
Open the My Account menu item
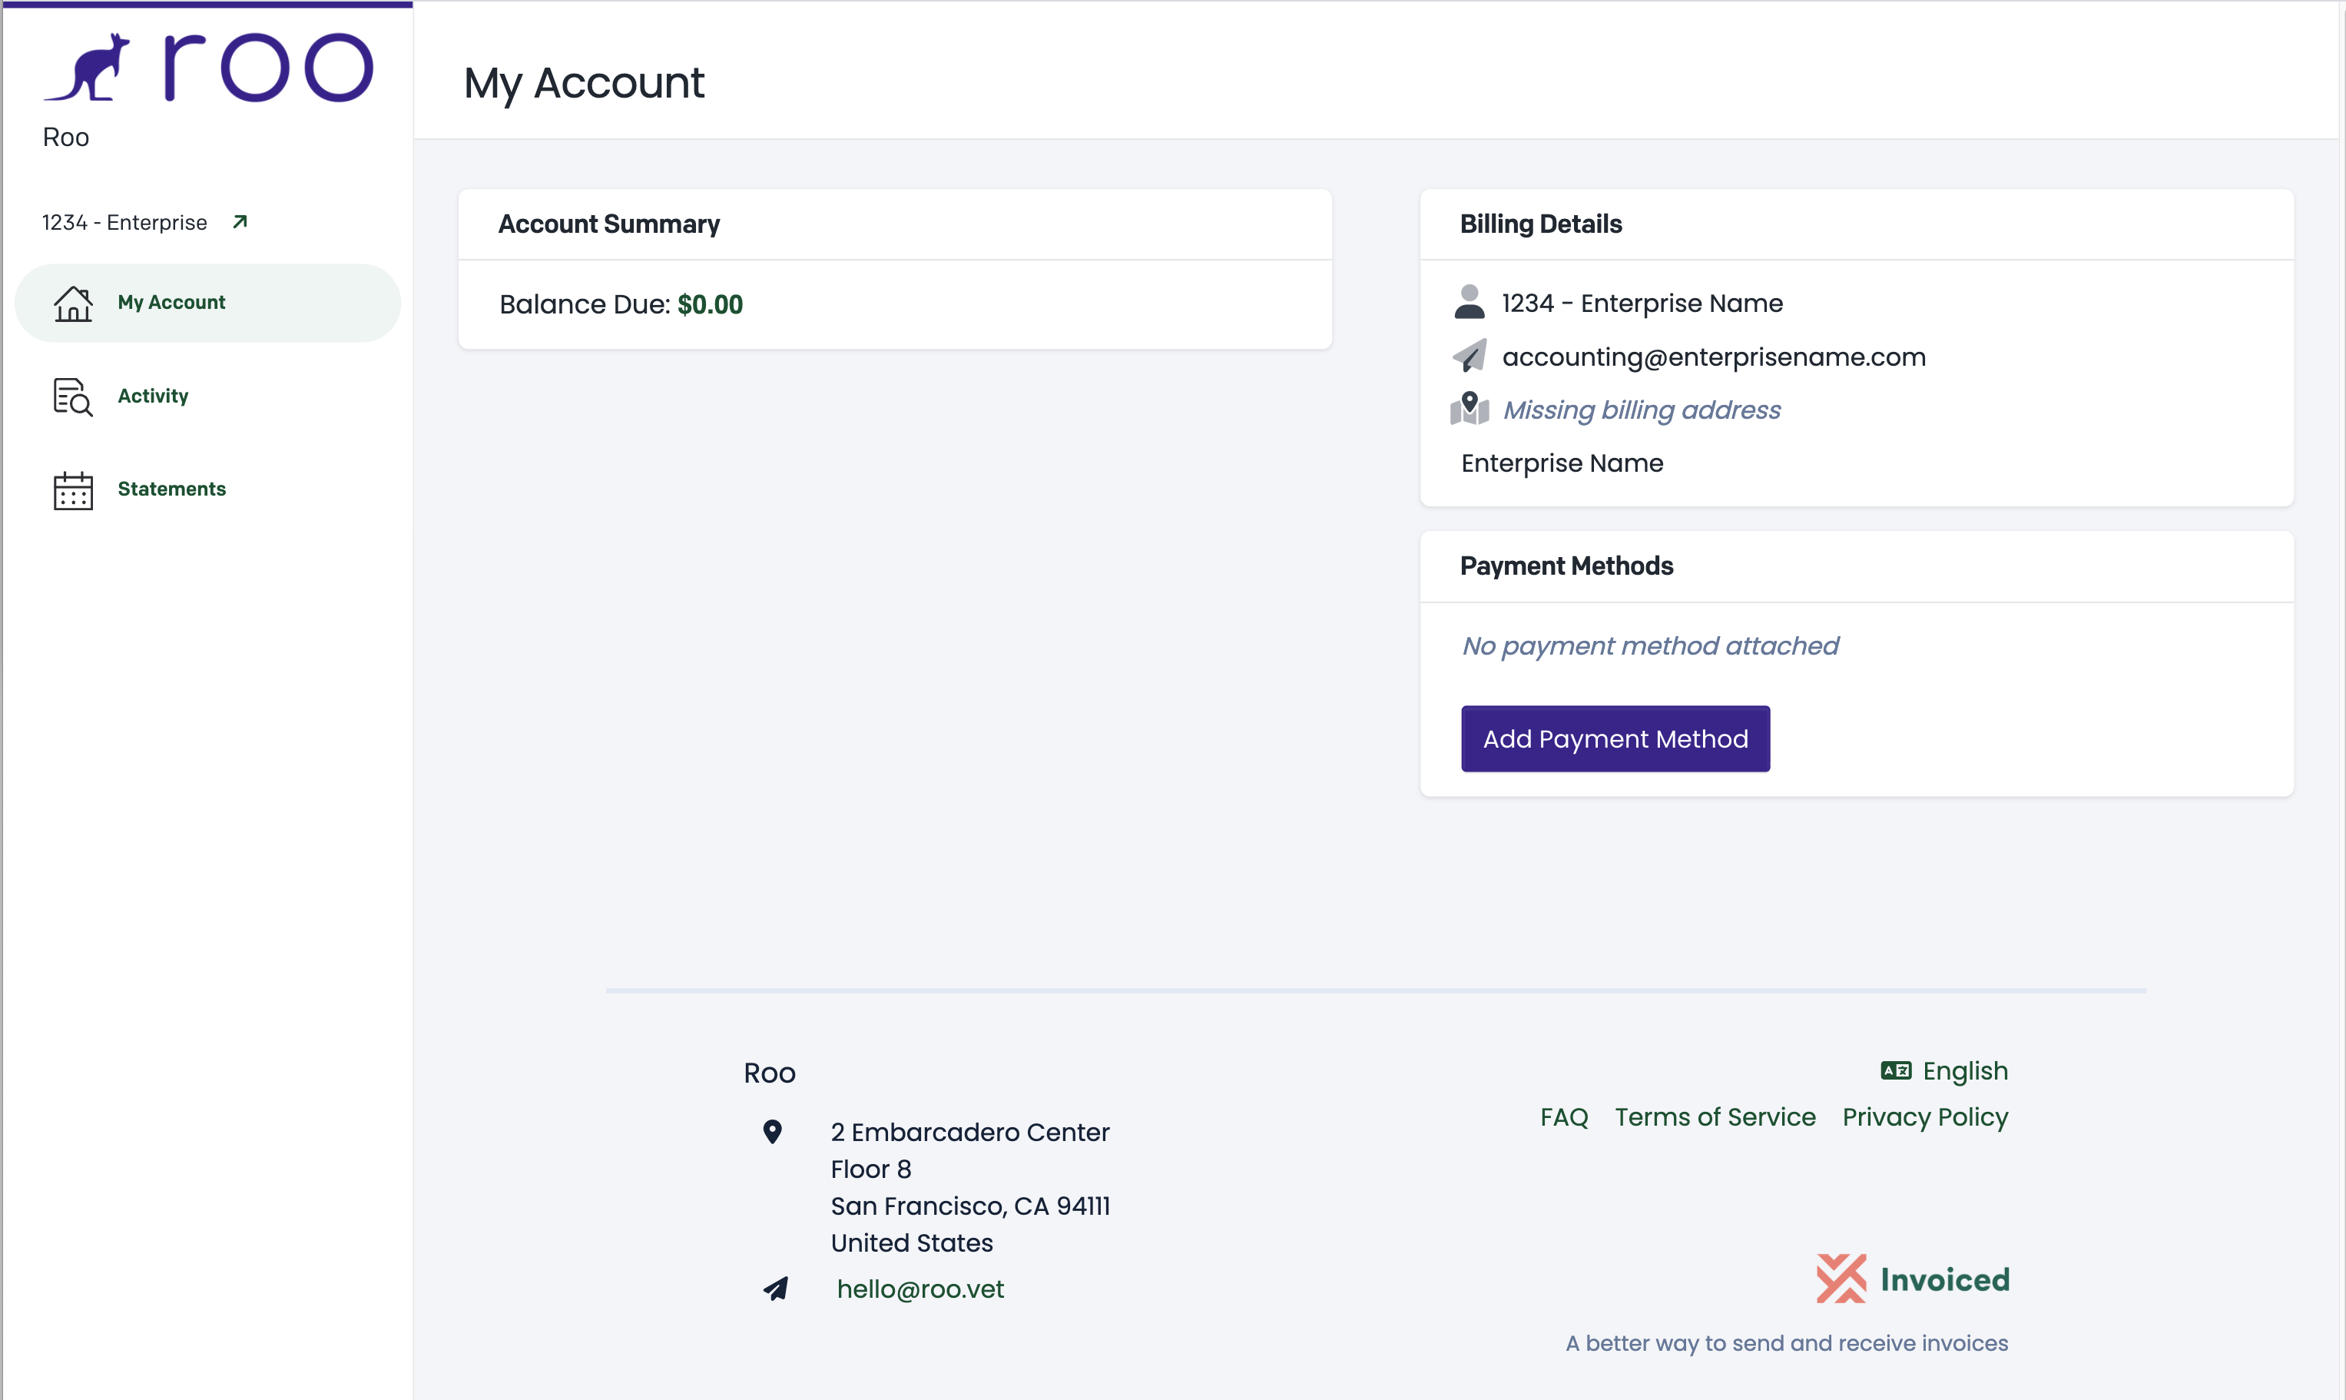pos(207,303)
